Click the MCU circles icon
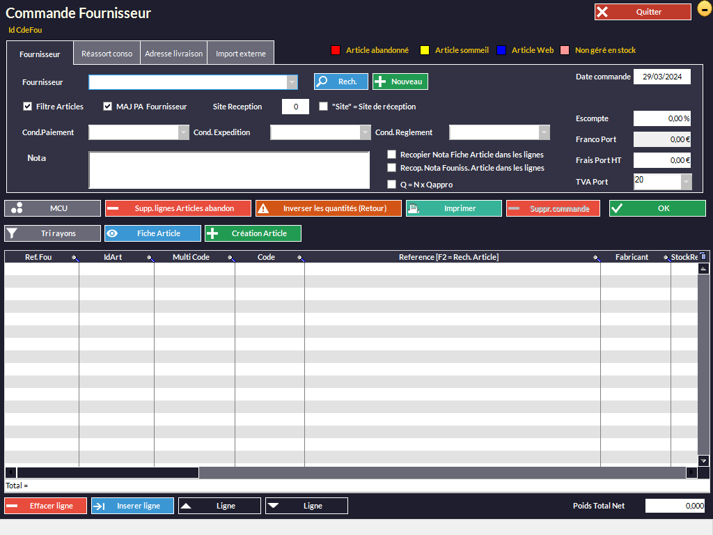Image resolution: width=713 pixels, height=535 pixels. [x=17, y=208]
